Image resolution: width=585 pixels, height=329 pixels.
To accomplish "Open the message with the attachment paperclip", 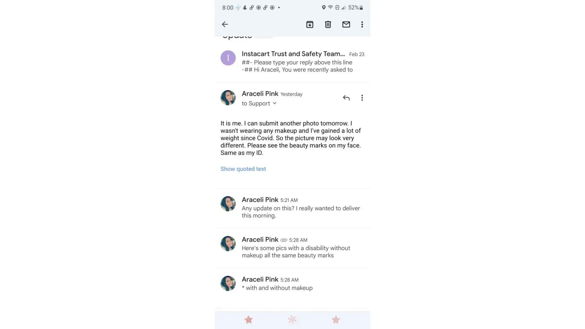I will click(296, 248).
